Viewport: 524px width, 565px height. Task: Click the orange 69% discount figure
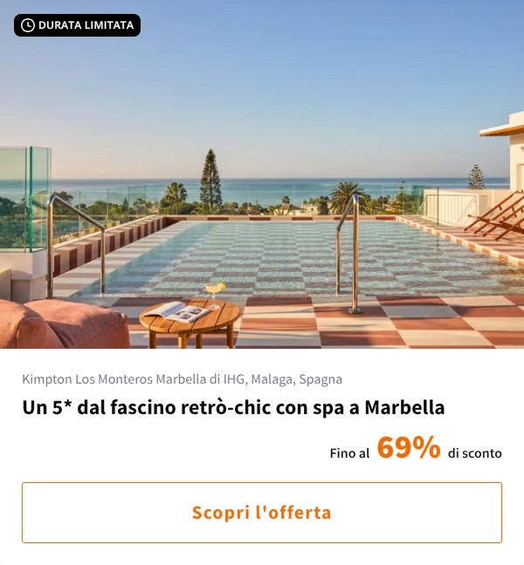pyautogui.click(x=409, y=447)
